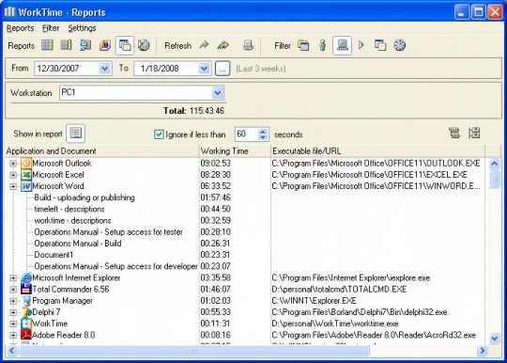Expand the Adobe Reader 8.0 node
The image size is (507, 363).
coord(13,335)
